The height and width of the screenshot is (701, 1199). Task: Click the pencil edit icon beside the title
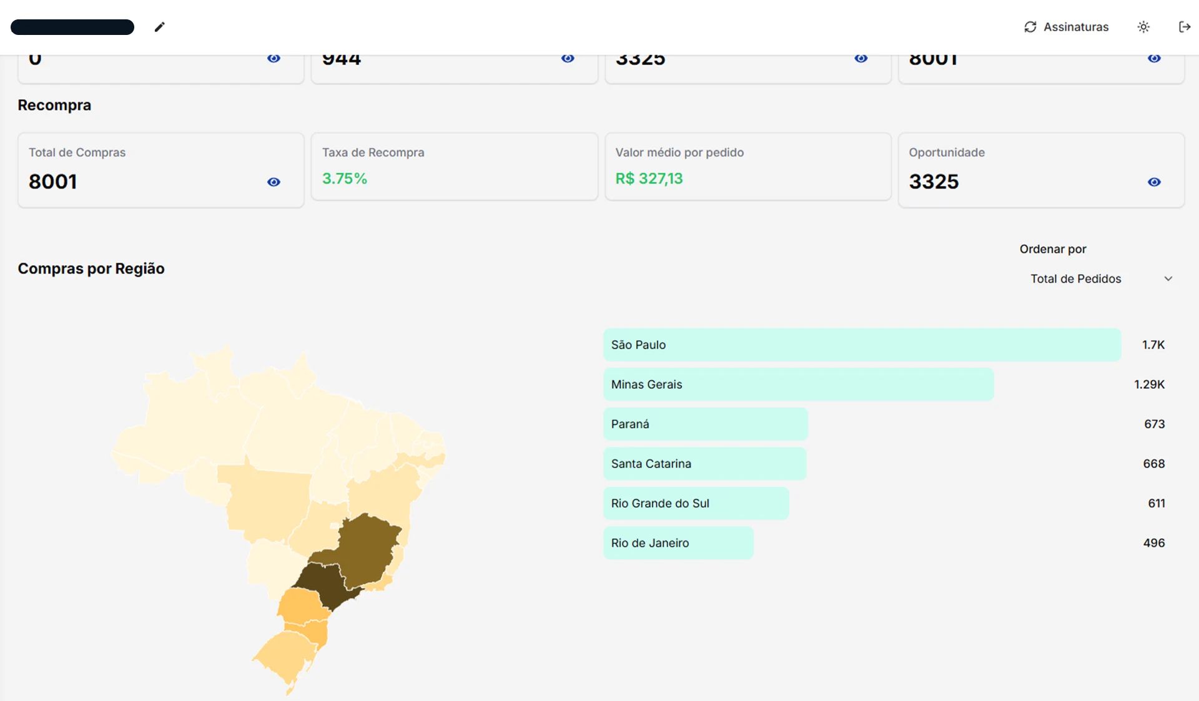point(159,27)
